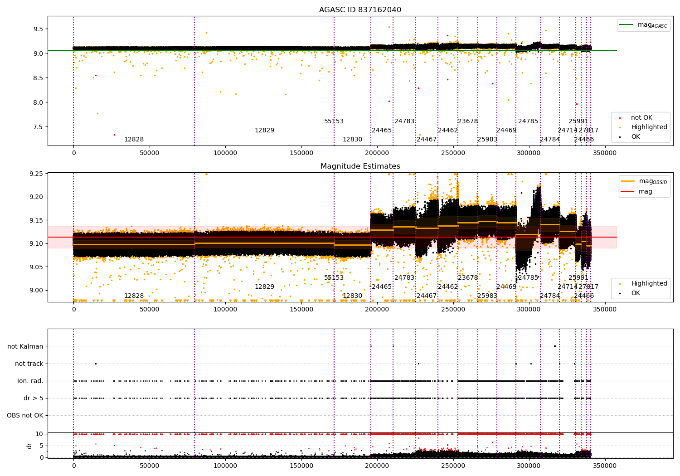
Task: Click the title 'AGASC ID 837162040'
Action: [360, 10]
